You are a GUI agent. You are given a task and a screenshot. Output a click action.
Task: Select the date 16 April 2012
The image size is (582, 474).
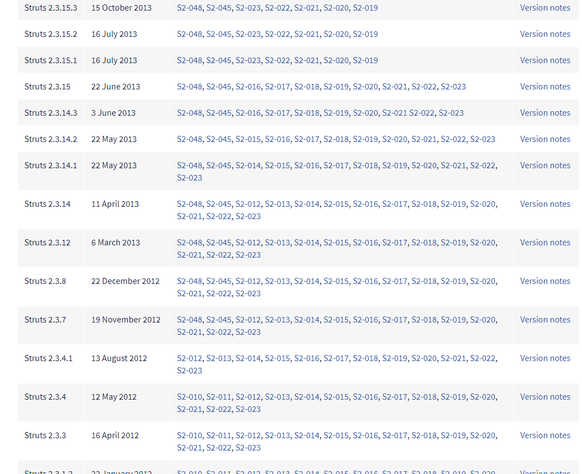point(115,435)
